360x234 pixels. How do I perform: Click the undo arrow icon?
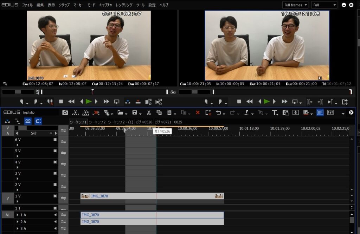point(218,113)
